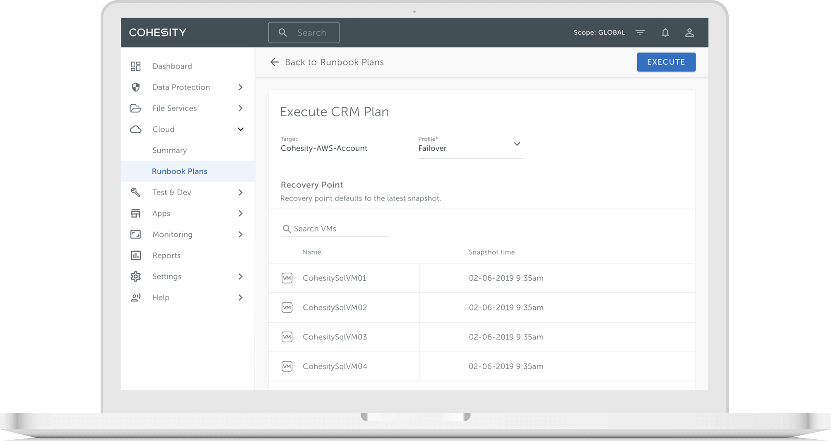
Task: Click the back arrow icon
Action: (x=274, y=62)
